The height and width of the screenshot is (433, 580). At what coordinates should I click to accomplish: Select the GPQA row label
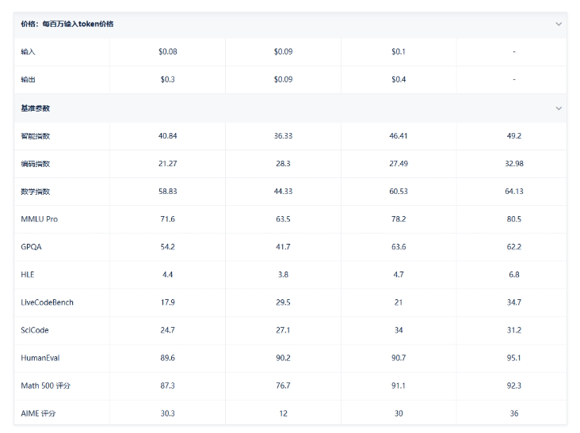(31, 247)
